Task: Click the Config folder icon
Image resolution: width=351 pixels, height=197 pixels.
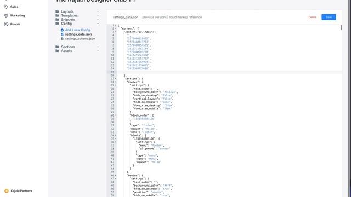Action: tap(57, 24)
